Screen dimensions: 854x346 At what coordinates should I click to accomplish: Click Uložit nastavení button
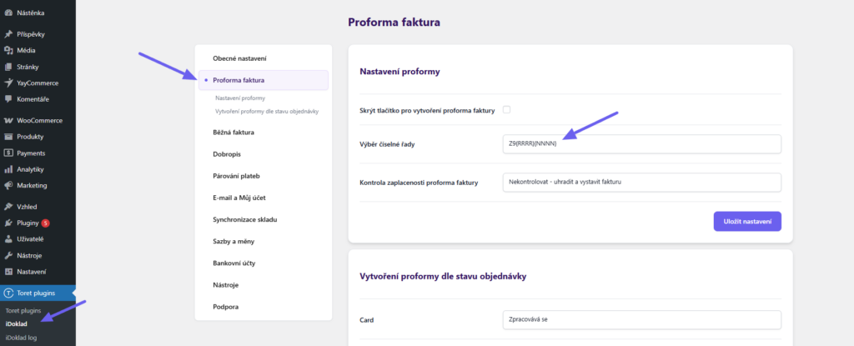click(747, 221)
